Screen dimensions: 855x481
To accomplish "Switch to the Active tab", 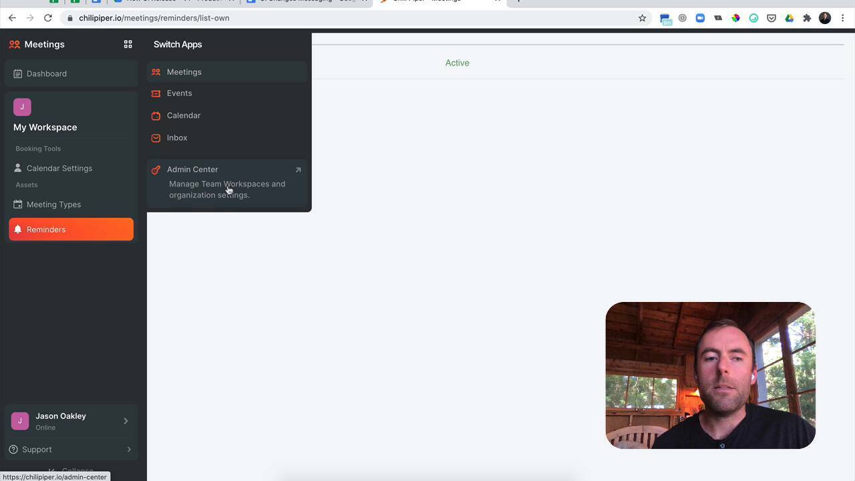I will [x=457, y=62].
